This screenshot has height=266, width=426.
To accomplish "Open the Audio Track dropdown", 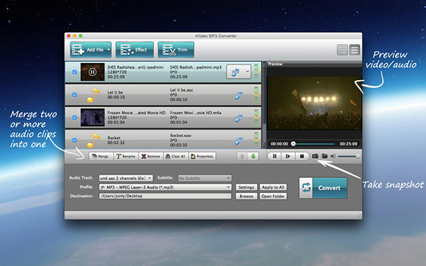I will point(126,178).
